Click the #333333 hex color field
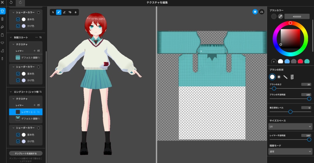This screenshot has width=314, height=163. point(297,17)
